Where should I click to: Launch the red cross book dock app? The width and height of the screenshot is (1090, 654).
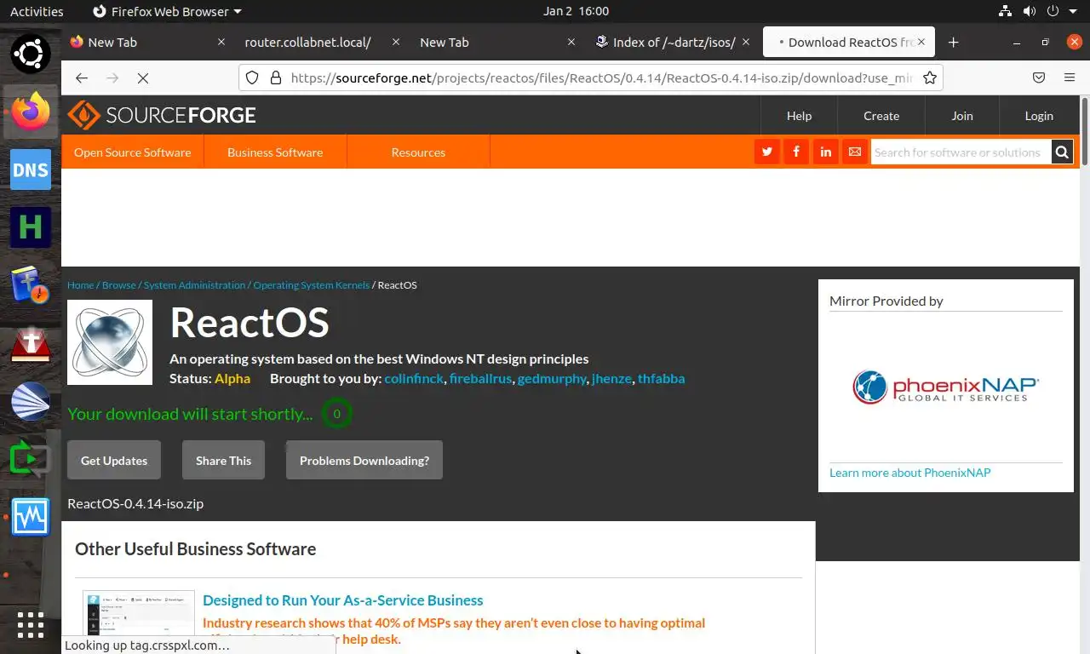pos(31,343)
